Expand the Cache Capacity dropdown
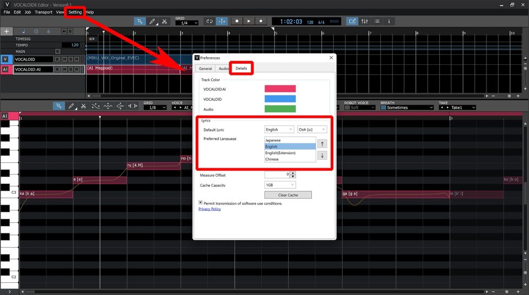Viewport: 529px width, 295px height. click(x=280, y=185)
